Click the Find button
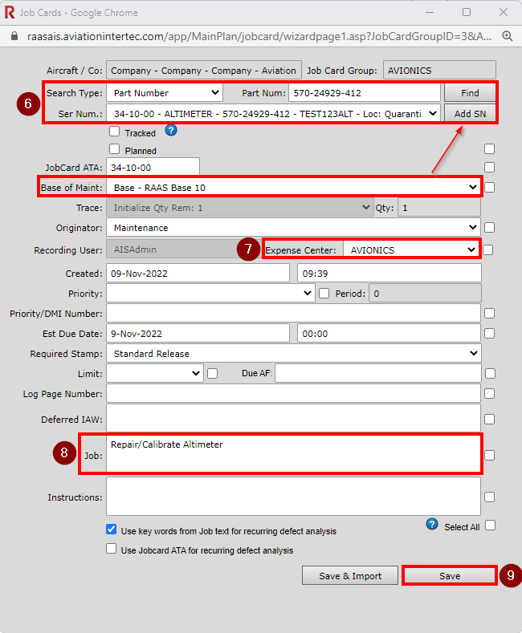 click(x=470, y=93)
